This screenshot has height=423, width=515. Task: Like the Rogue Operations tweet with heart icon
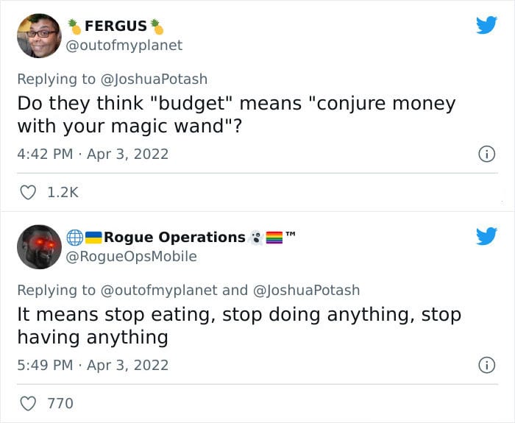point(28,403)
